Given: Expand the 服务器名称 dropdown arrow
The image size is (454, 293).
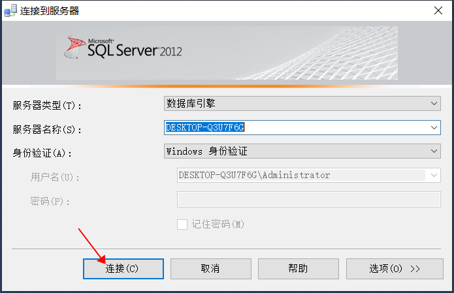Looking at the screenshot, I should [434, 127].
